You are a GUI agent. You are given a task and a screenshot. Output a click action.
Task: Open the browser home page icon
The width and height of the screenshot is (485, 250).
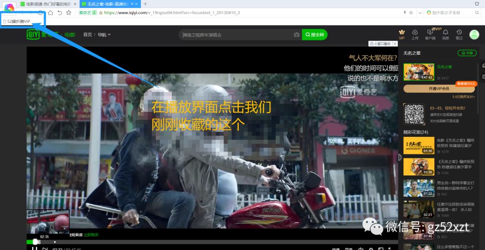(50, 13)
